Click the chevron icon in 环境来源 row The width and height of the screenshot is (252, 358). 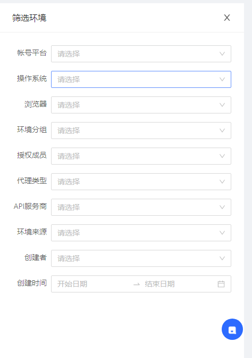[x=222, y=233]
